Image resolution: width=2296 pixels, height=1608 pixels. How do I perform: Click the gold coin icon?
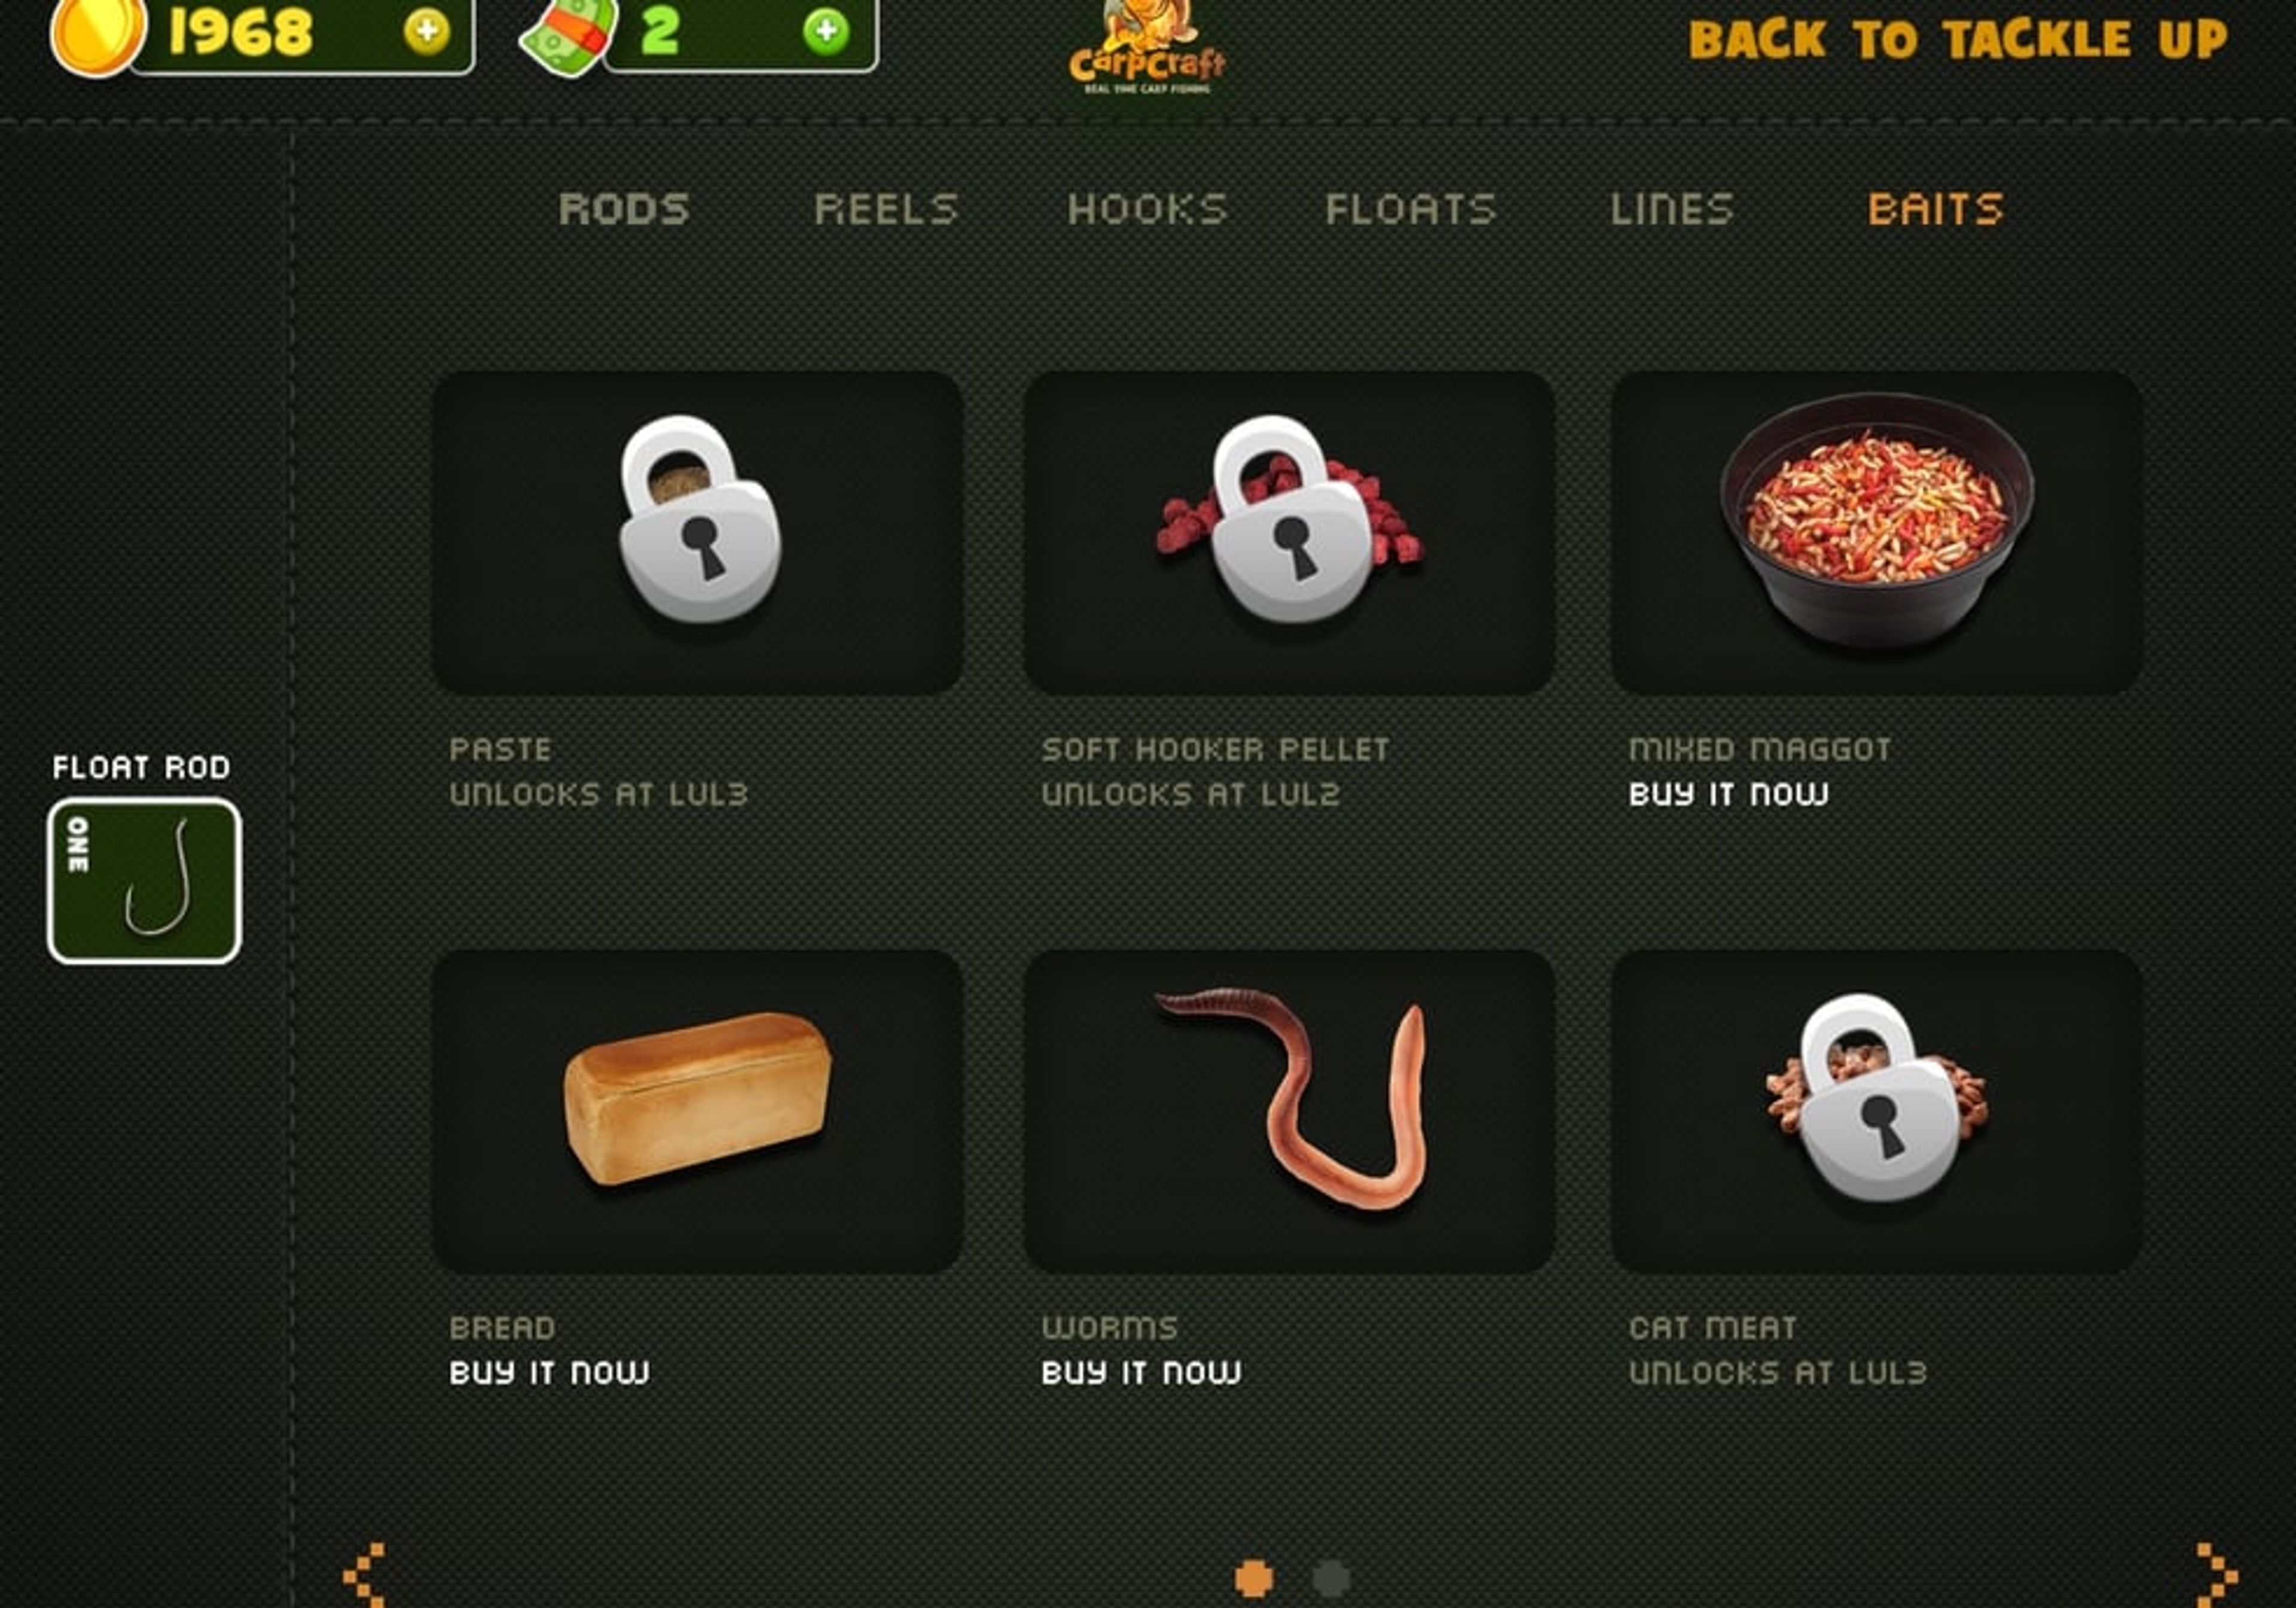[98, 34]
